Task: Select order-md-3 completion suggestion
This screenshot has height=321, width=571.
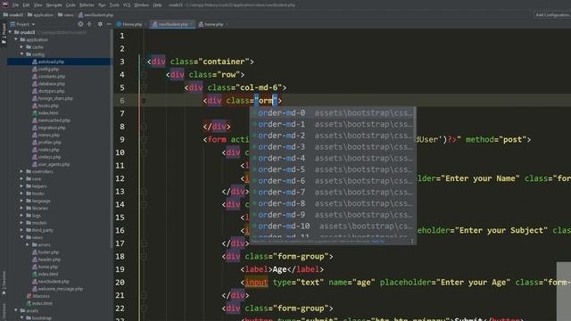Action: pos(333,147)
